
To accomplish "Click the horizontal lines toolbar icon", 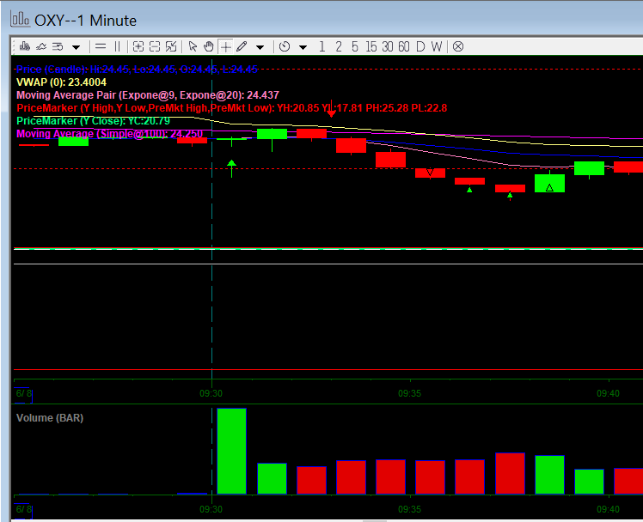I will 101,46.
